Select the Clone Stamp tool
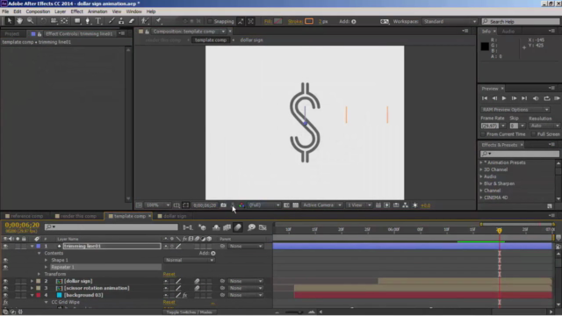The height and width of the screenshot is (316, 562). 121,21
